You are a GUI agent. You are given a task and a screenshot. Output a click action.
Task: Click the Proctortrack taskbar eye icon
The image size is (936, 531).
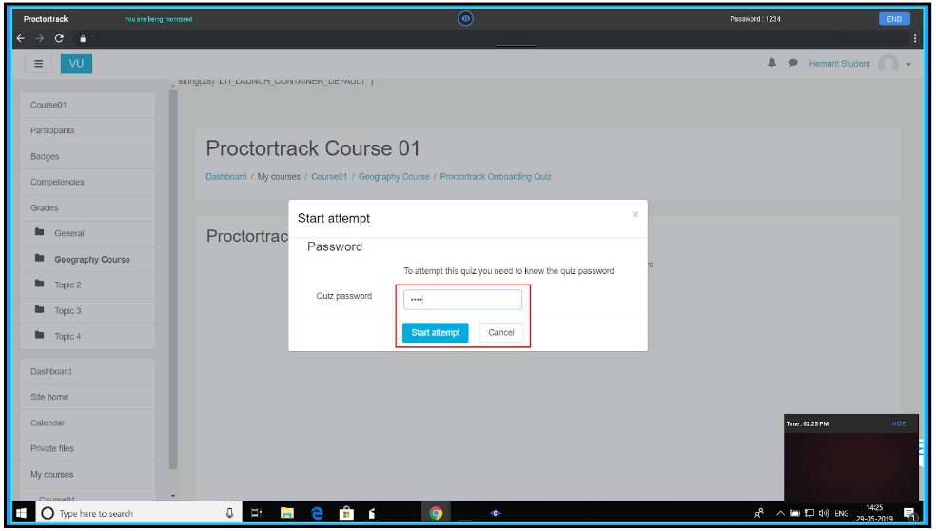click(x=496, y=513)
